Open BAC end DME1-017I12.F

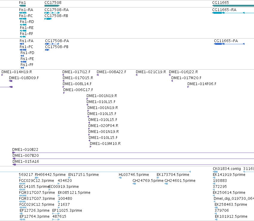pos(76,72)
